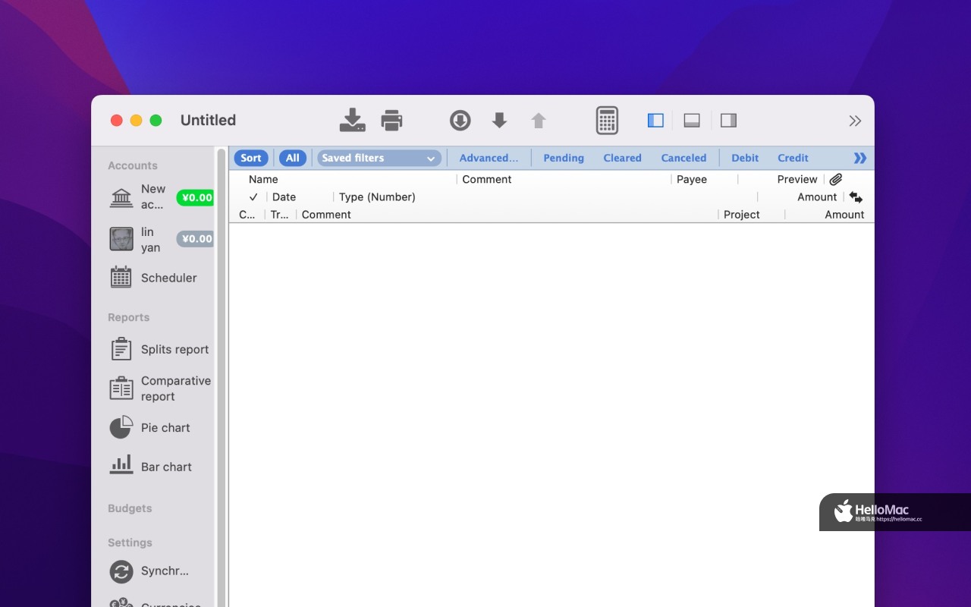The image size is (971, 607).
Task: Filter by Credit transactions
Action: (793, 158)
